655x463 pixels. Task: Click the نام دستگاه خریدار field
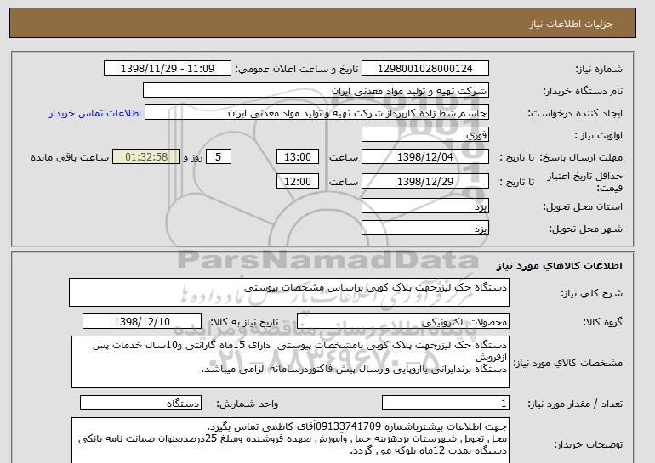pos(316,91)
